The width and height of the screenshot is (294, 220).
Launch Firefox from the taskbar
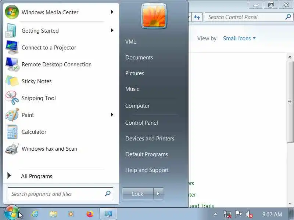coord(90,214)
